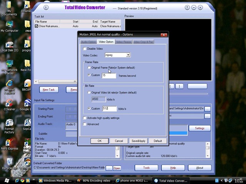The image size is (246, 184).
Task: Open the Downloads folder icon on desktop
Action: 27,7
